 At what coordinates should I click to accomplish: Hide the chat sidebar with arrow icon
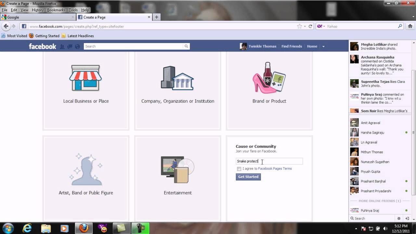pyautogui.click(x=407, y=218)
